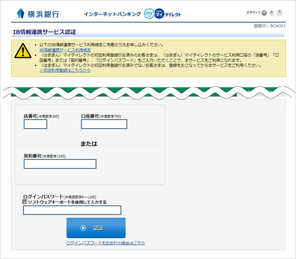Viewport: 296px width, 259px height.
Task: Toggle the software keyboard checkbox
Action: coord(25,202)
